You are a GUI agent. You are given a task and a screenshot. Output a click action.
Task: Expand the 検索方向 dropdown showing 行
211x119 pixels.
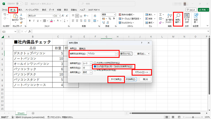(x=91, y=68)
